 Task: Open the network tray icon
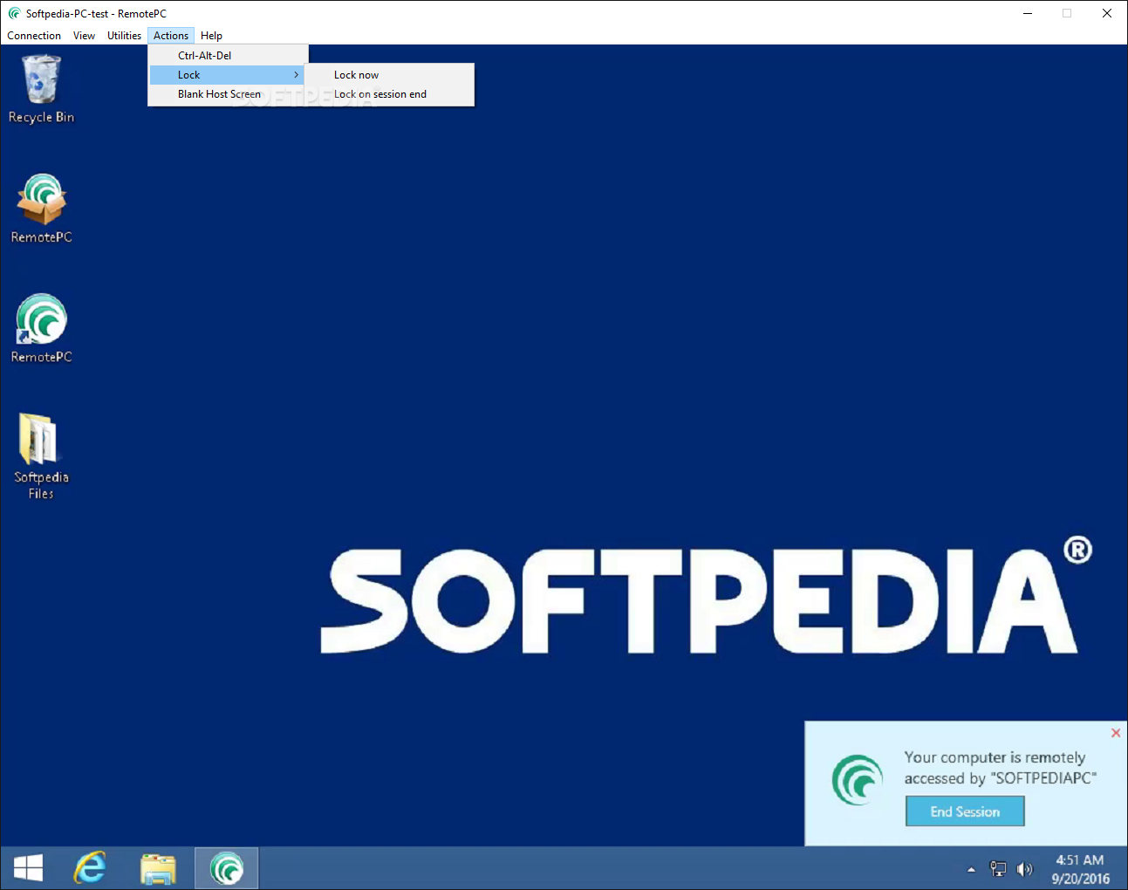pos(998,868)
